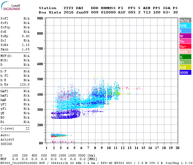Viewport: 193px width, 165px height.
Task: Click the h`Es value 120.0
Action: [25, 84]
